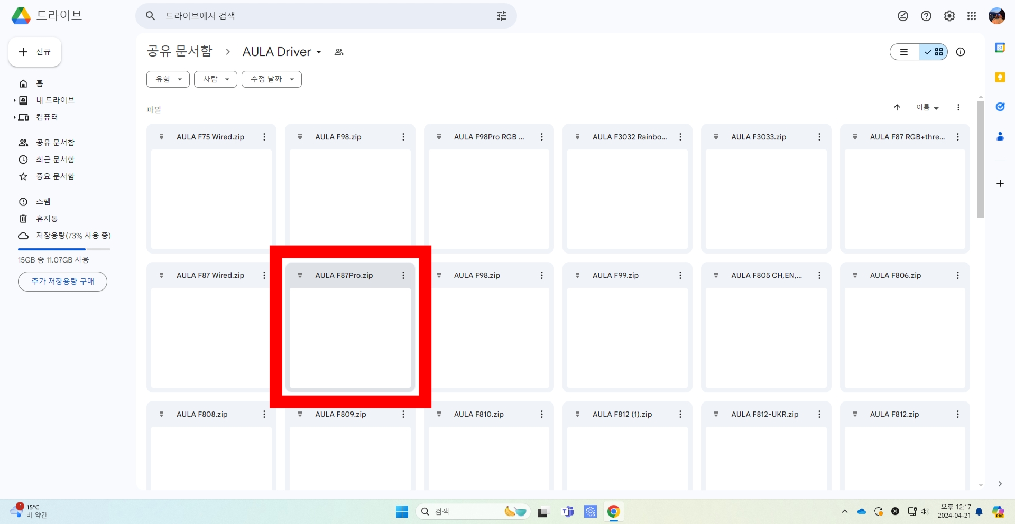Screen dimensions: 1015x524
Task: Click the offline ready status checkmark icon
Action: [903, 16]
